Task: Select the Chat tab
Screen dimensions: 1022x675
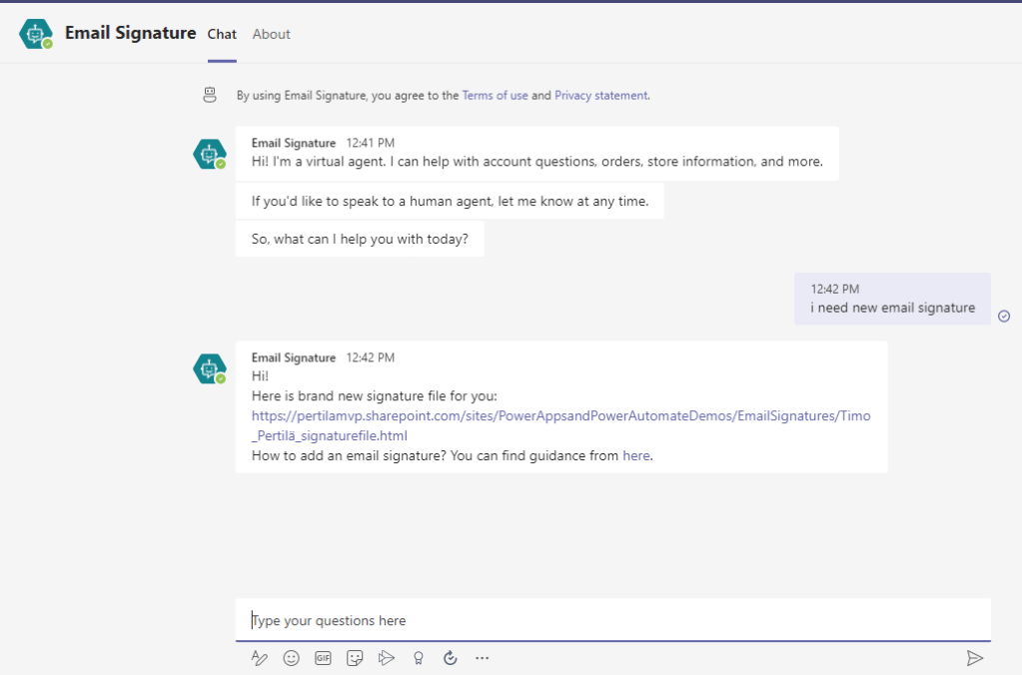Action: pyautogui.click(x=222, y=34)
